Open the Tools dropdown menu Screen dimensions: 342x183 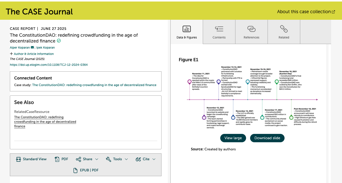point(117,159)
